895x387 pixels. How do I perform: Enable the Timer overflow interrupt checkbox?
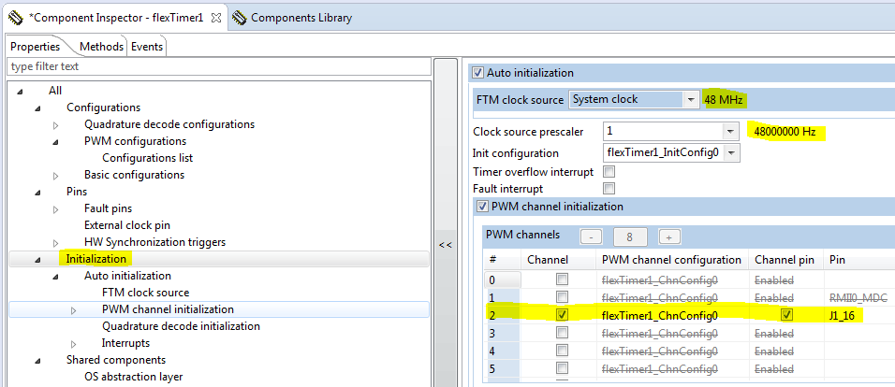tap(609, 171)
